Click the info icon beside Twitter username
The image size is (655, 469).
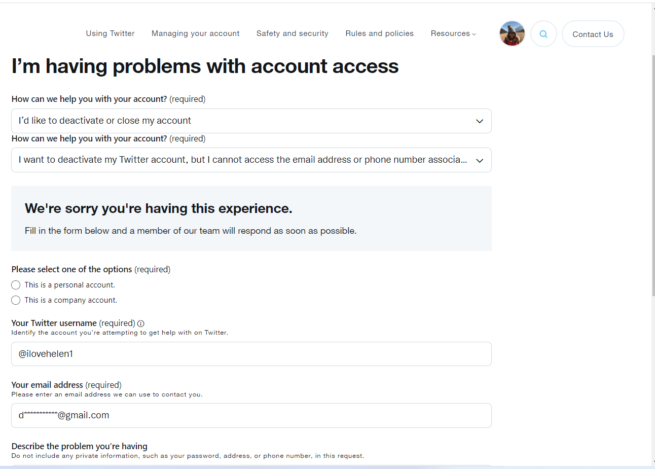[x=141, y=323]
